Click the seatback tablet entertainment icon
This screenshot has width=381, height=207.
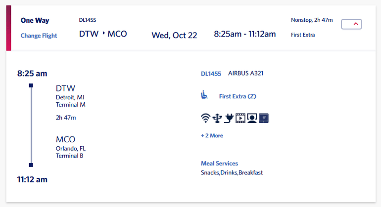(263, 118)
